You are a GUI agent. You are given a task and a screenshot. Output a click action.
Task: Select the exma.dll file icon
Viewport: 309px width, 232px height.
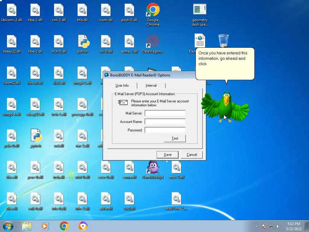[129, 170]
